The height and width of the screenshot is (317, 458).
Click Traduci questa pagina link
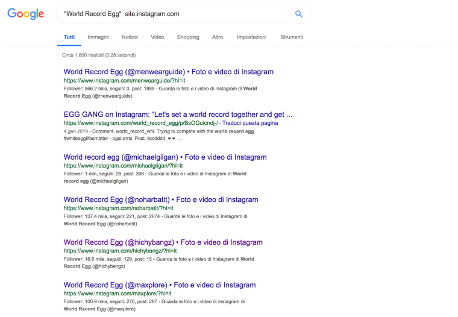250,123
